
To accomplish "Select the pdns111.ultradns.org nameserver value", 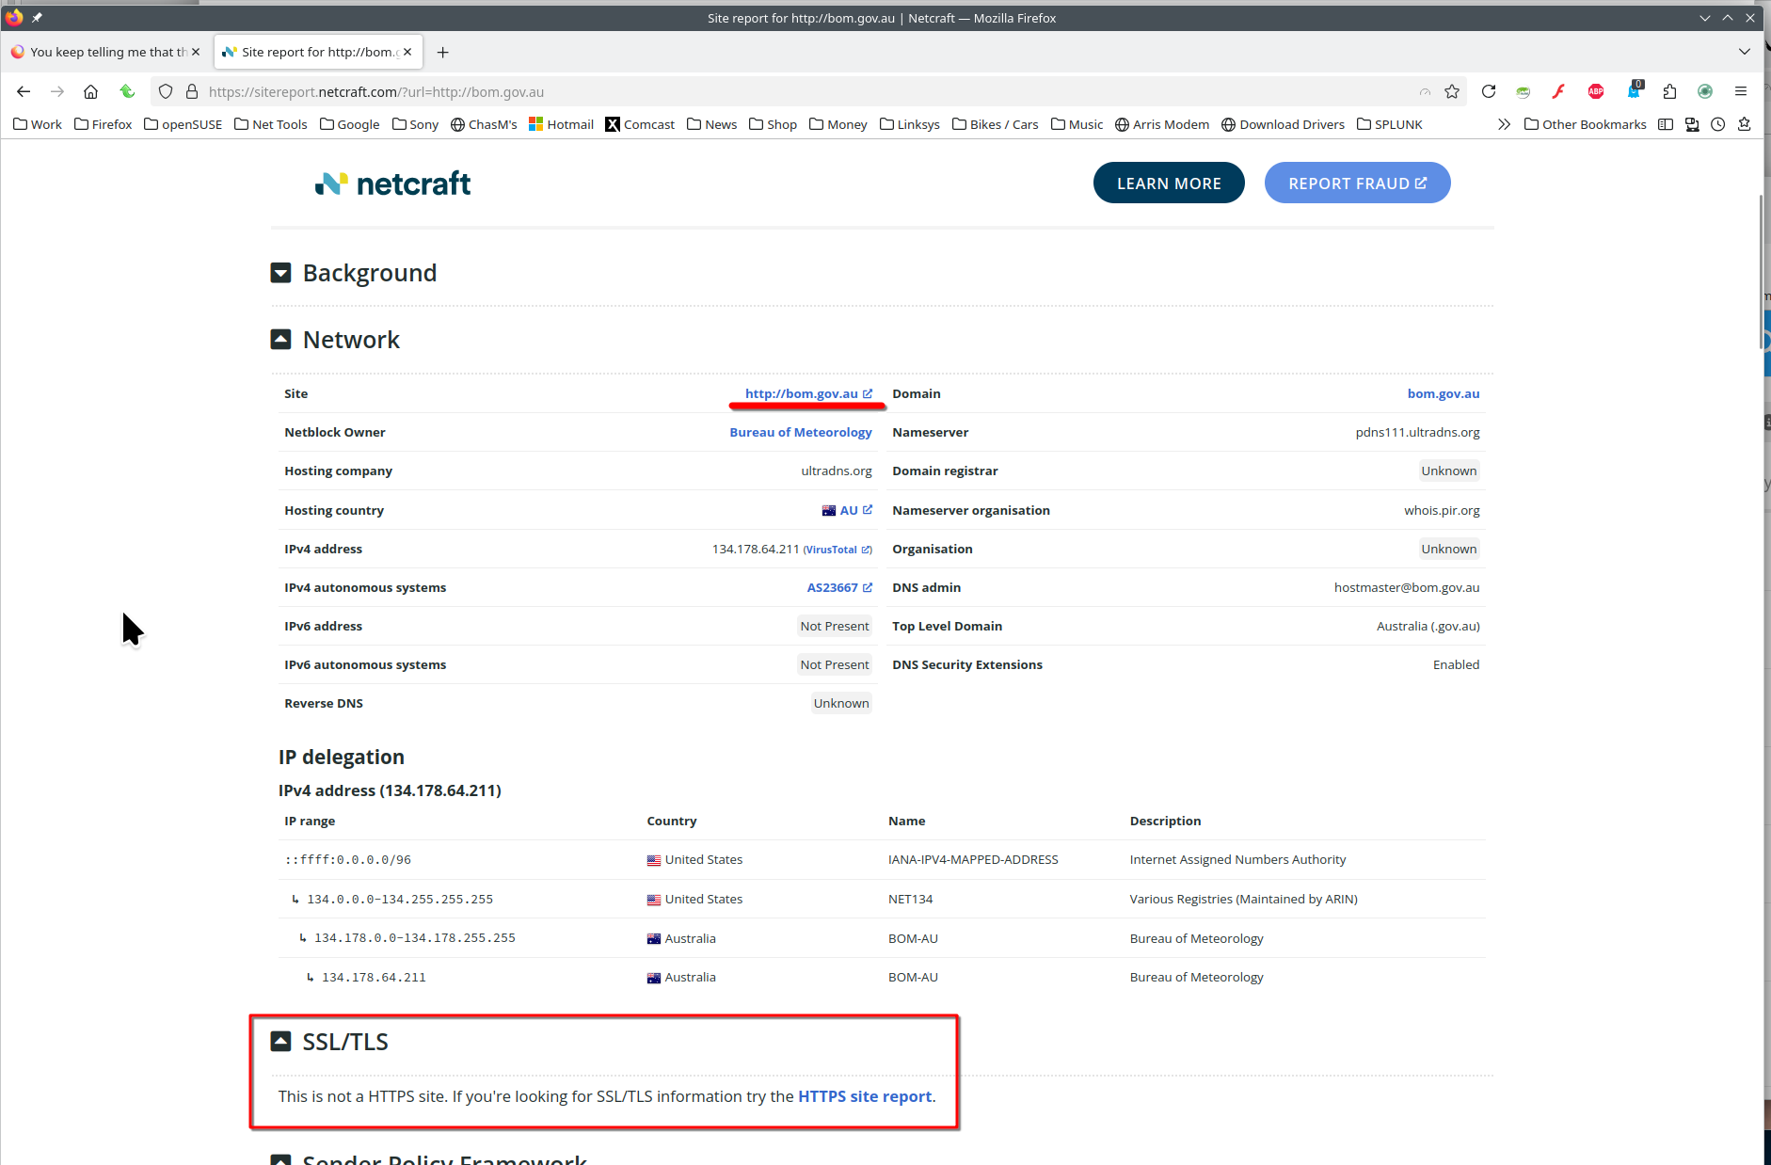I will [x=1417, y=432].
